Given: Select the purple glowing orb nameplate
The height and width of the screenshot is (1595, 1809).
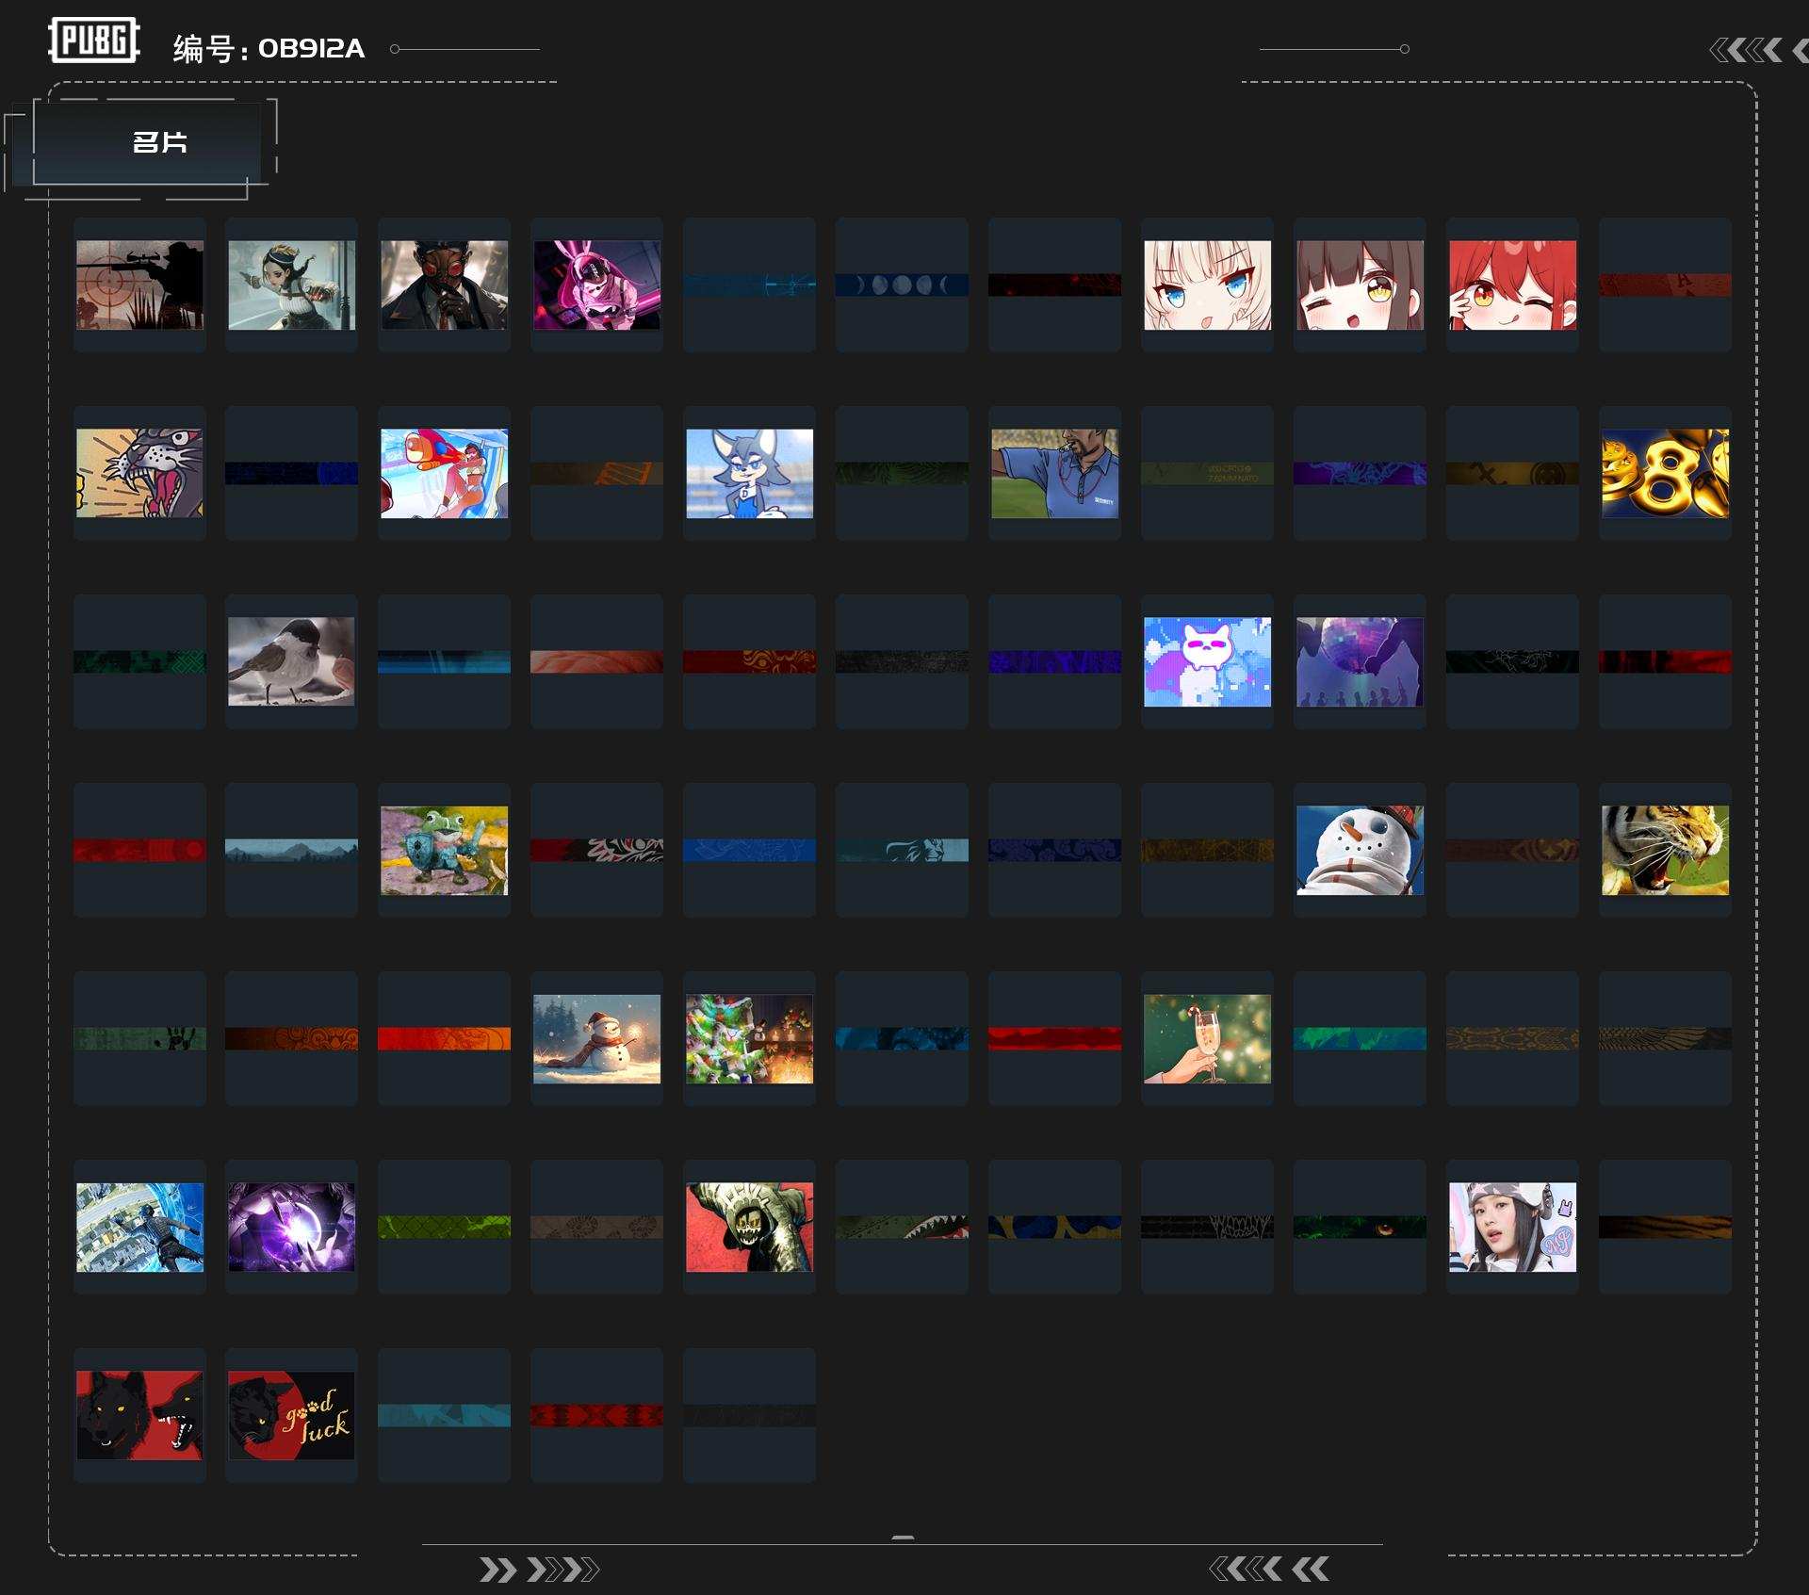Looking at the screenshot, I should tap(291, 1227).
